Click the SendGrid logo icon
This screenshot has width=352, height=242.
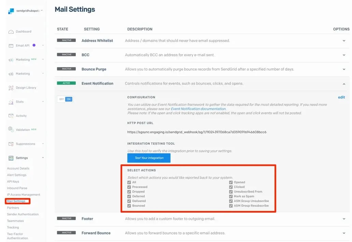tap(11, 11)
